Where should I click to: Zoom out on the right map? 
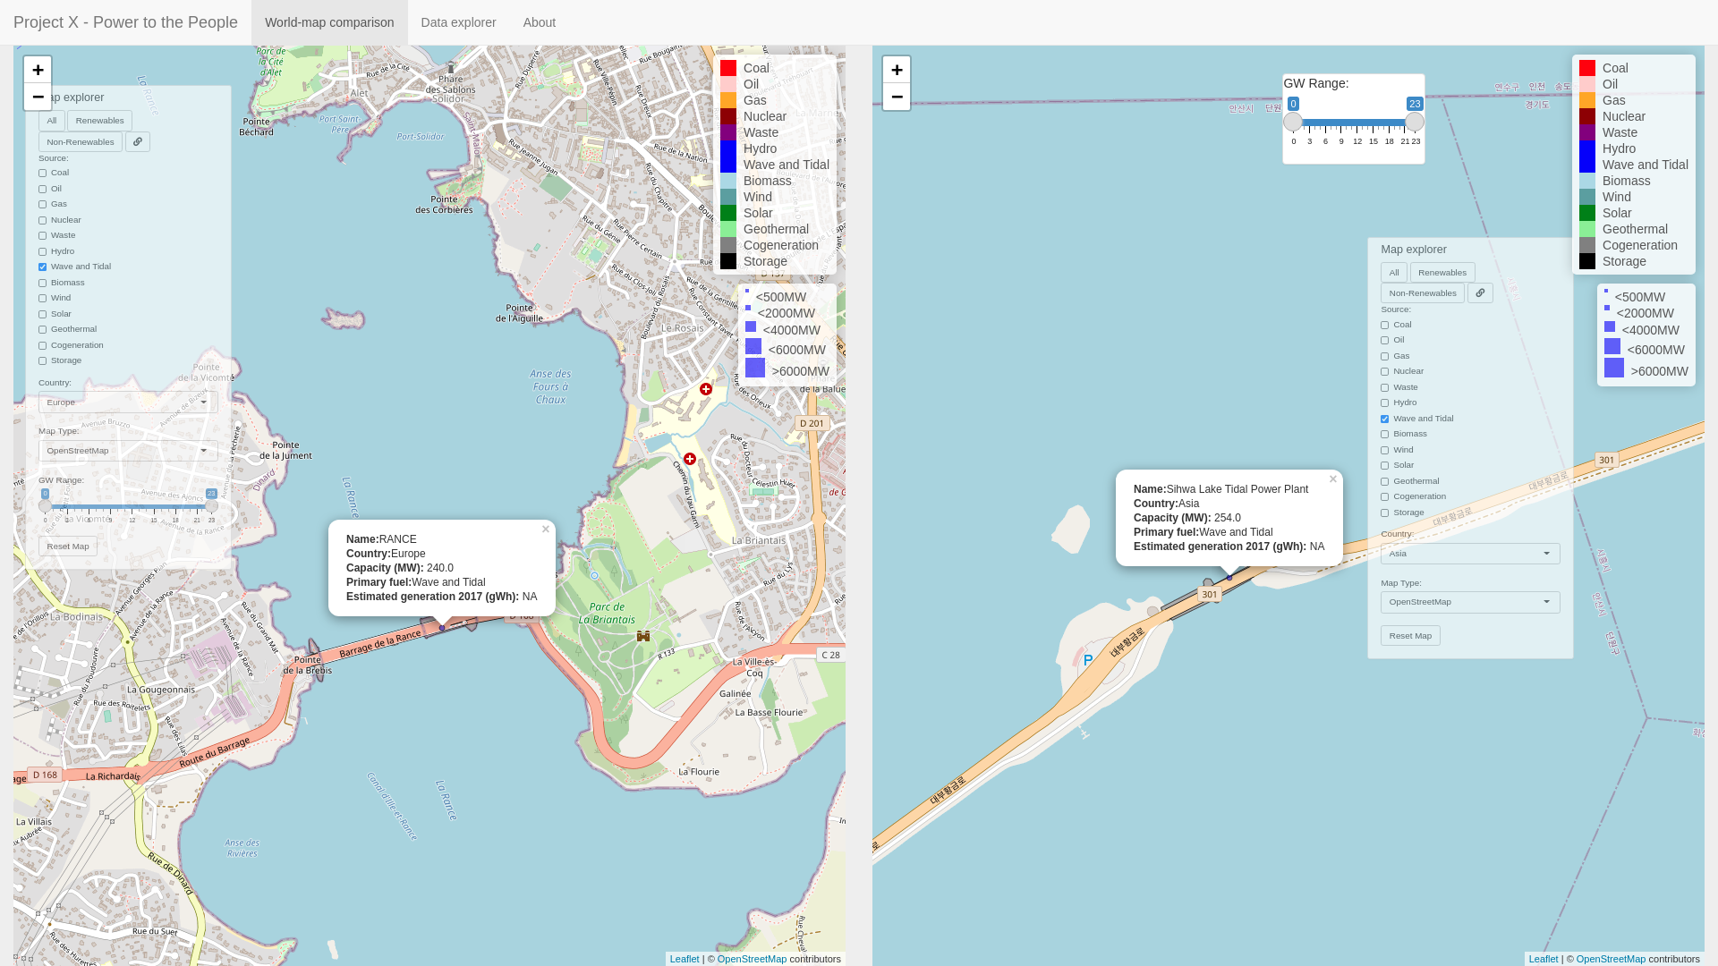(x=897, y=97)
